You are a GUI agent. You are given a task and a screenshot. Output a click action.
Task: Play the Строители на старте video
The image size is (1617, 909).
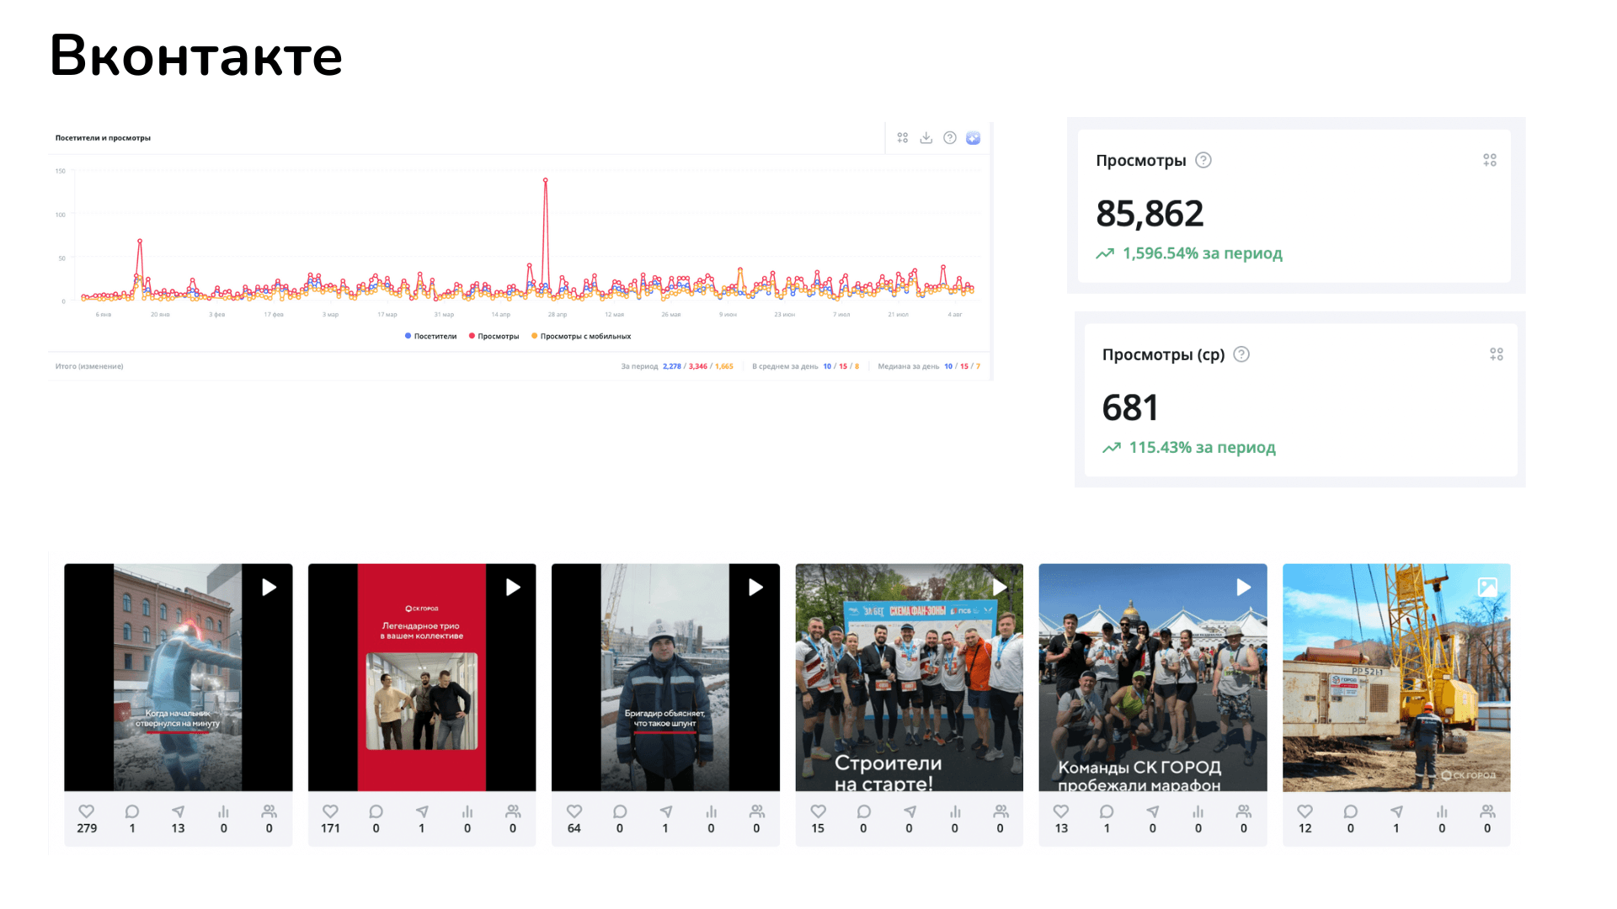click(x=999, y=587)
